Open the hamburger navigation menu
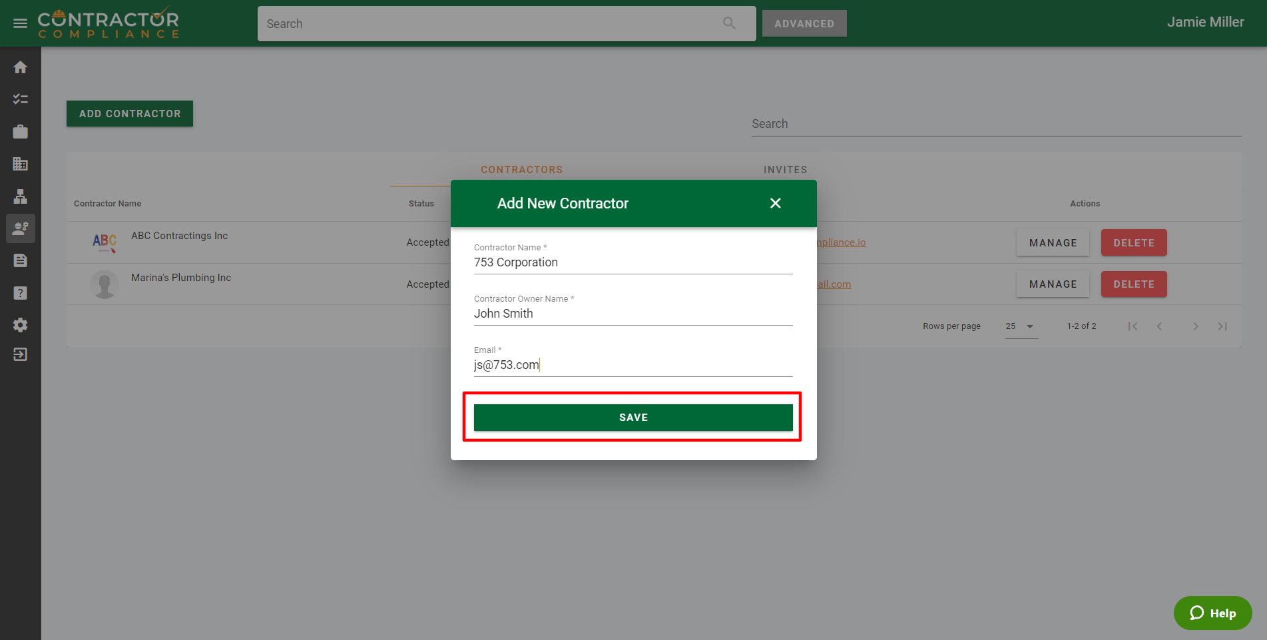This screenshot has width=1267, height=640. point(20,23)
